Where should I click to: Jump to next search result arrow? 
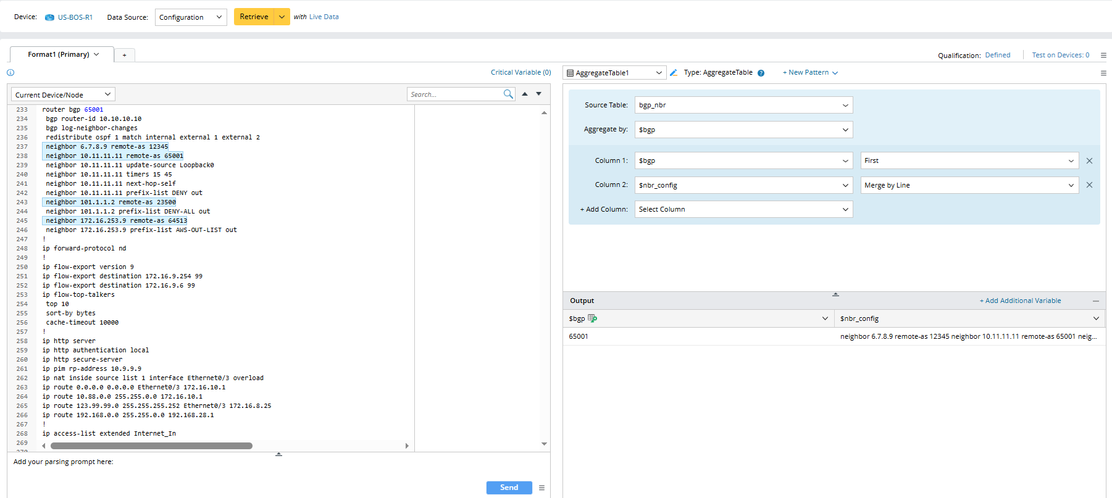[x=539, y=94]
